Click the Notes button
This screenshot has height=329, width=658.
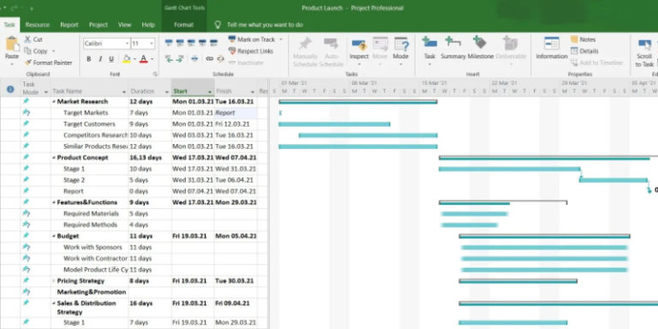click(583, 39)
